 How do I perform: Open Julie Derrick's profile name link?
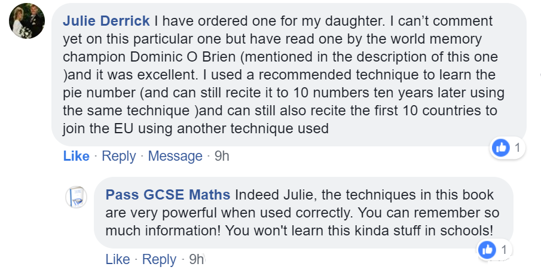106,21
